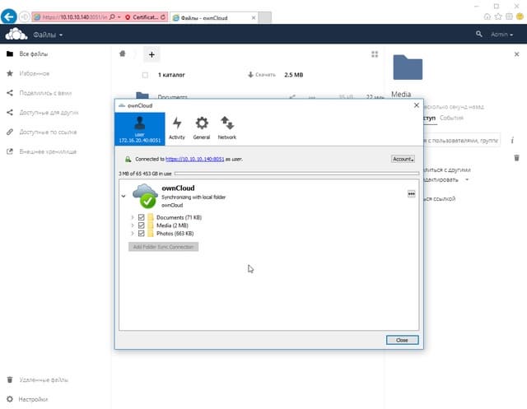Click the storage usage progress bar

(296, 174)
